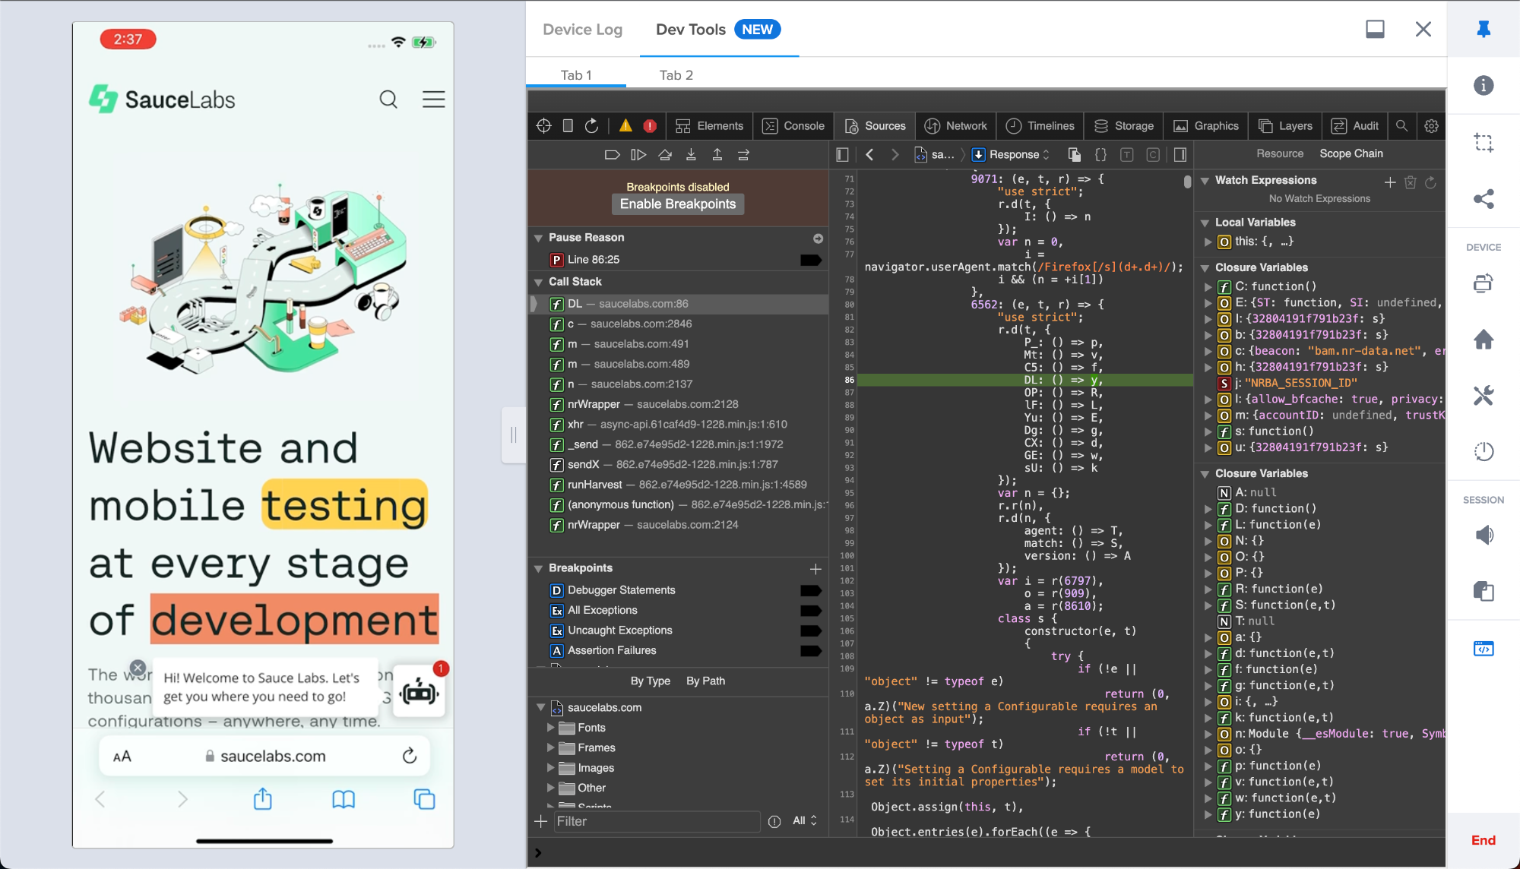Click the yellow warning triangle icon
Image resolution: width=1520 pixels, height=869 pixels.
click(x=625, y=126)
